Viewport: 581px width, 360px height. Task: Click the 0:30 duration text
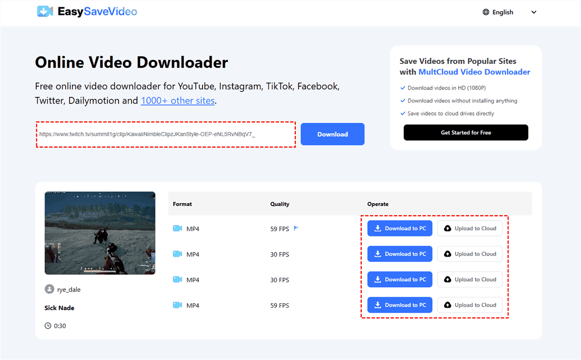click(x=60, y=326)
